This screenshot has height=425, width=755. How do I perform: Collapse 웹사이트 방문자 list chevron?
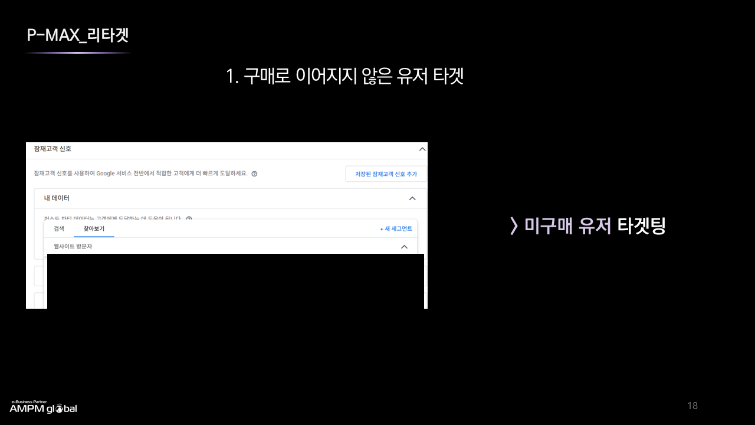point(404,247)
